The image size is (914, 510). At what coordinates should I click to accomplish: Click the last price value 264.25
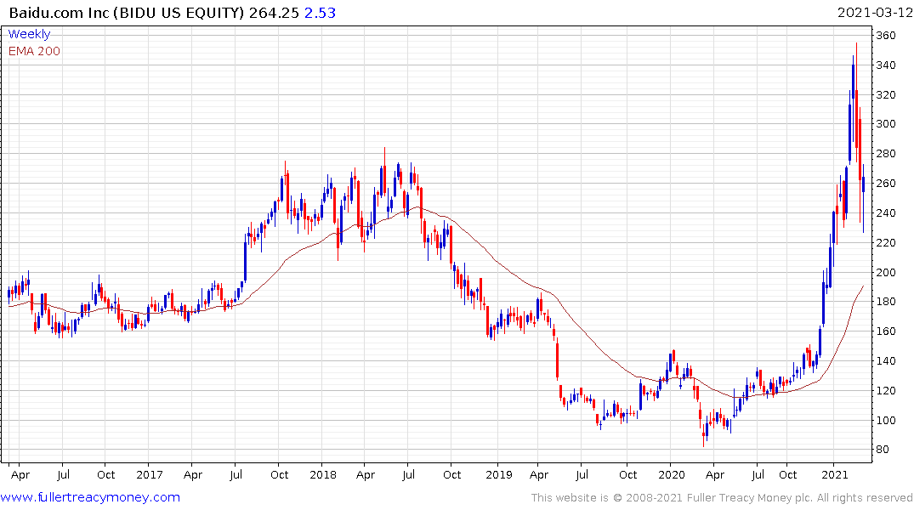tap(274, 13)
